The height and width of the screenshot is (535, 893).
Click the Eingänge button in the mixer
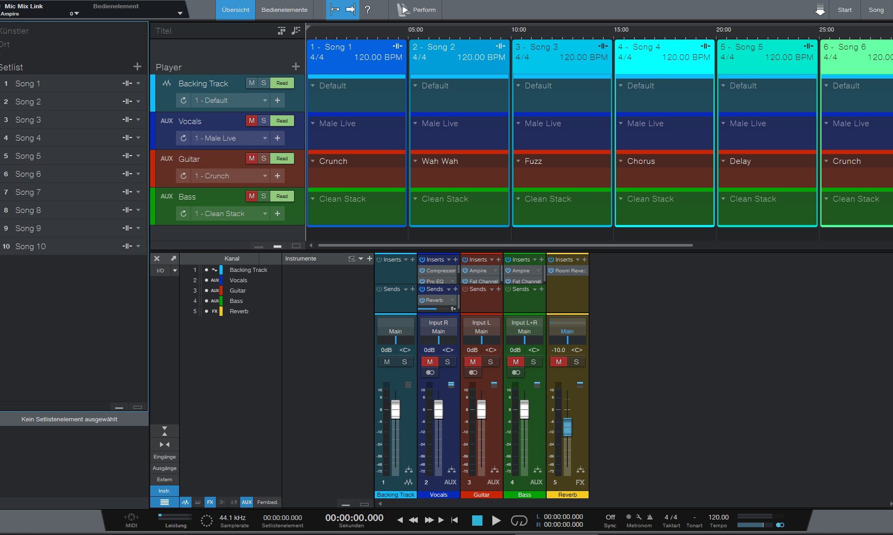165,457
